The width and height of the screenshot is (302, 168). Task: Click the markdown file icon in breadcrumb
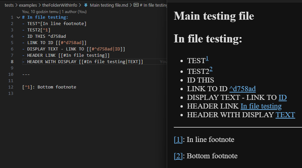[86, 5]
